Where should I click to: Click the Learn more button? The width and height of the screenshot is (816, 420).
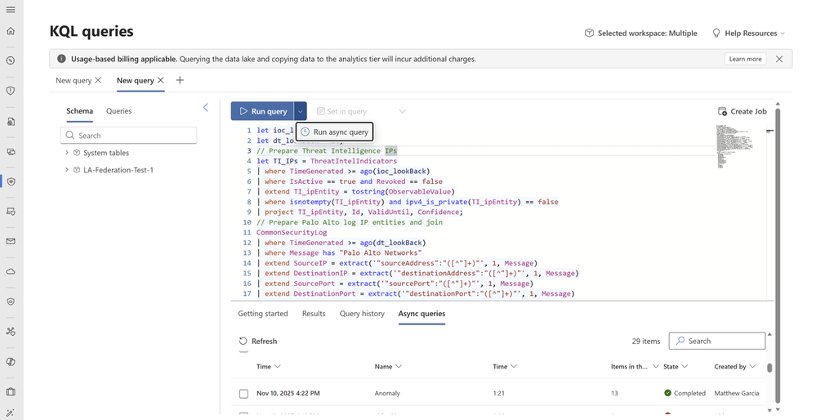coord(745,59)
